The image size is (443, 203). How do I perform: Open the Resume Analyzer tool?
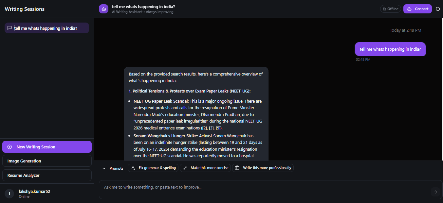[x=47, y=175]
